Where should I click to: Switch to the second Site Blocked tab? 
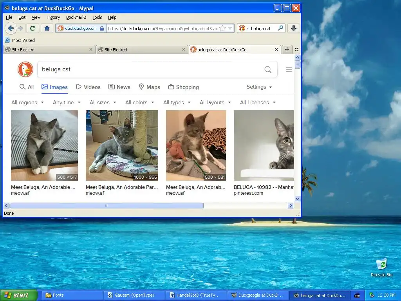142,50
